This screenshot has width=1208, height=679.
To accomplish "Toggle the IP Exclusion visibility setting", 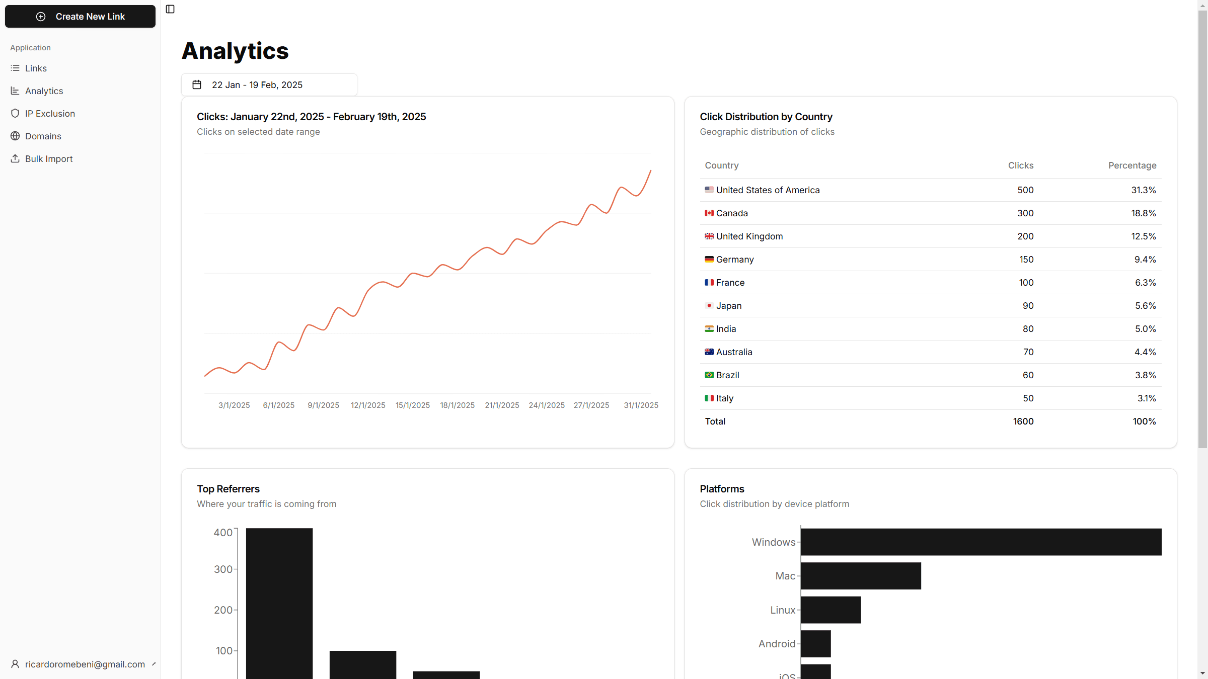I will 50,114.
